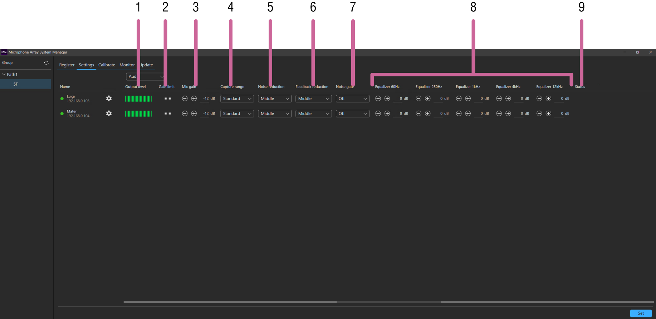Image resolution: width=656 pixels, height=319 pixels.
Task: Switch to the Monitor tab
Action: [x=127, y=65]
